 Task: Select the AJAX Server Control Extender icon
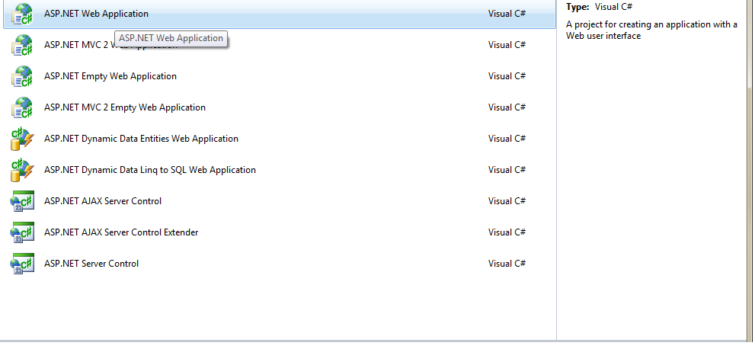[21, 232]
